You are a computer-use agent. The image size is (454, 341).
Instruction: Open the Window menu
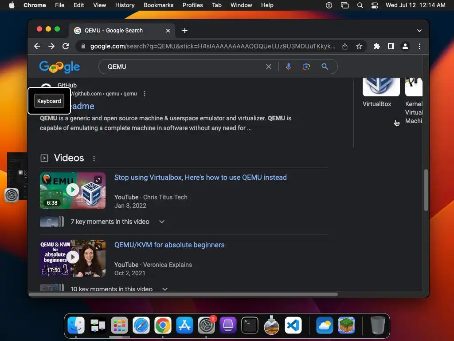(241, 5)
